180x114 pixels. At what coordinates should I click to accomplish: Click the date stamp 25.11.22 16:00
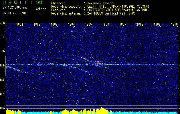(15, 13)
